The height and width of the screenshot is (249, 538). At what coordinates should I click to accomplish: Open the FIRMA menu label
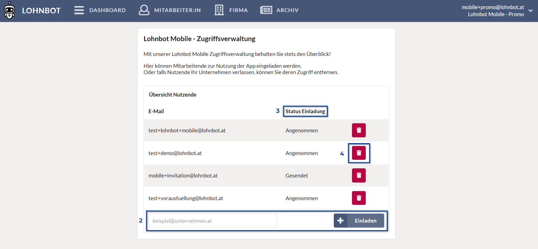(238, 10)
